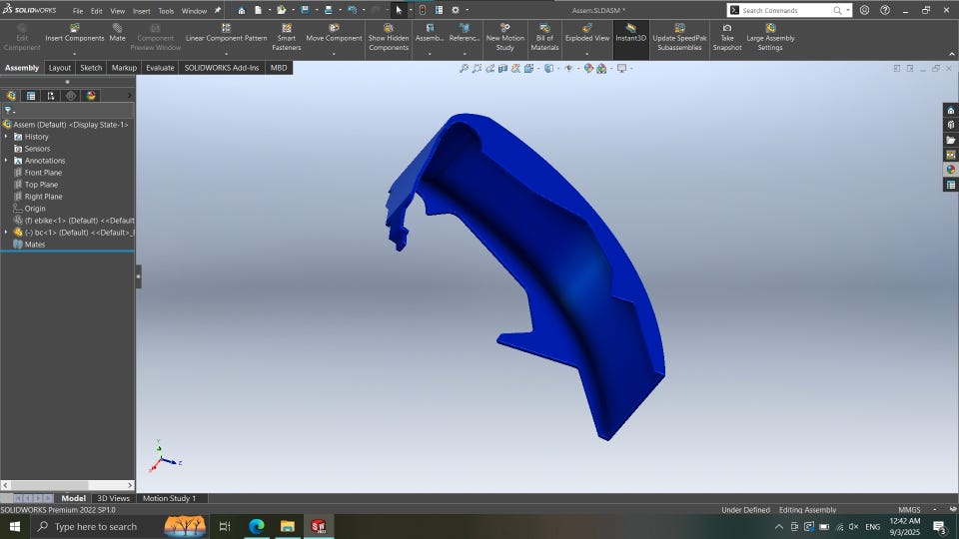Toggle the Instant3D mode
The image size is (959, 539).
(630, 33)
